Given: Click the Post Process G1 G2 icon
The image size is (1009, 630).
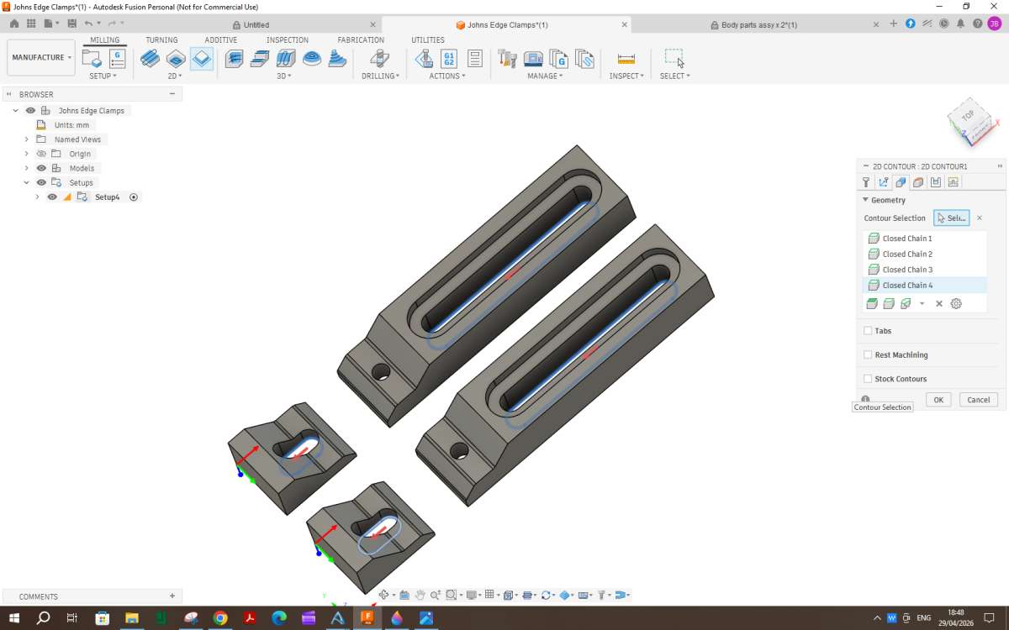Looking at the screenshot, I should click(x=449, y=59).
